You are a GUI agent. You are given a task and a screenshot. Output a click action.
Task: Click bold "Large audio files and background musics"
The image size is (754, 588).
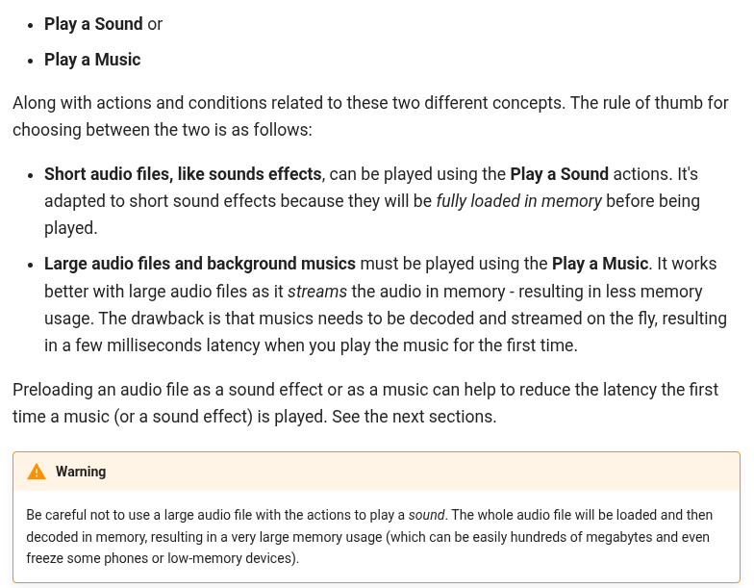(200, 264)
